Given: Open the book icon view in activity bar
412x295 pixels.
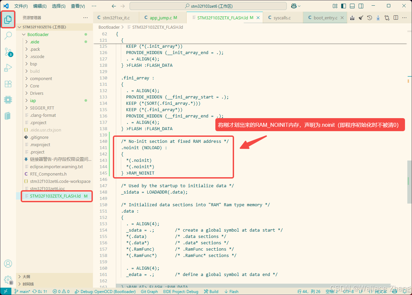Looking at the screenshot, I should (8, 116).
